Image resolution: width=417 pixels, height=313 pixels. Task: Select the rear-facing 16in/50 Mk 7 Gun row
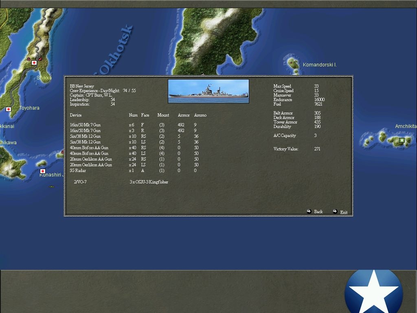click(x=134, y=130)
